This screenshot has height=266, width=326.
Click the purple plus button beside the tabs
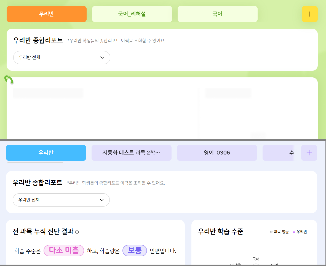pyautogui.click(x=309, y=153)
